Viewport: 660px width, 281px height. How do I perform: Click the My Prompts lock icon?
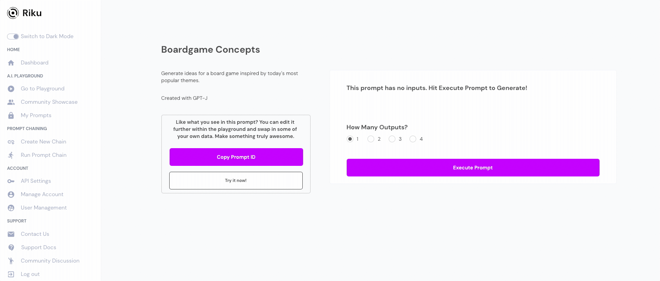coord(11,115)
